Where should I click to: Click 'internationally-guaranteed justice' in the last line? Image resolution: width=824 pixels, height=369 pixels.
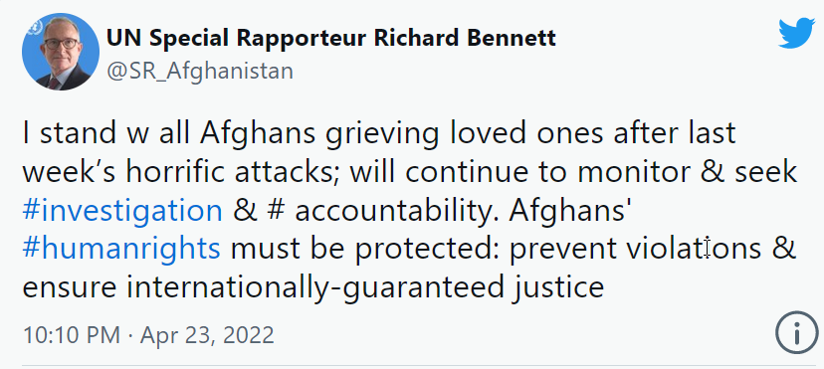point(365,287)
